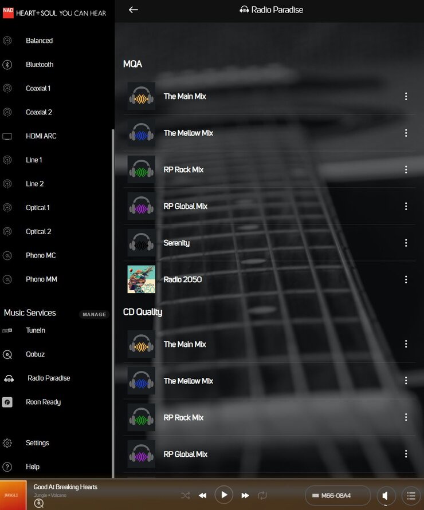Select the HDMI ARC source label
The image size is (424, 510).
(x=41, y=136)
